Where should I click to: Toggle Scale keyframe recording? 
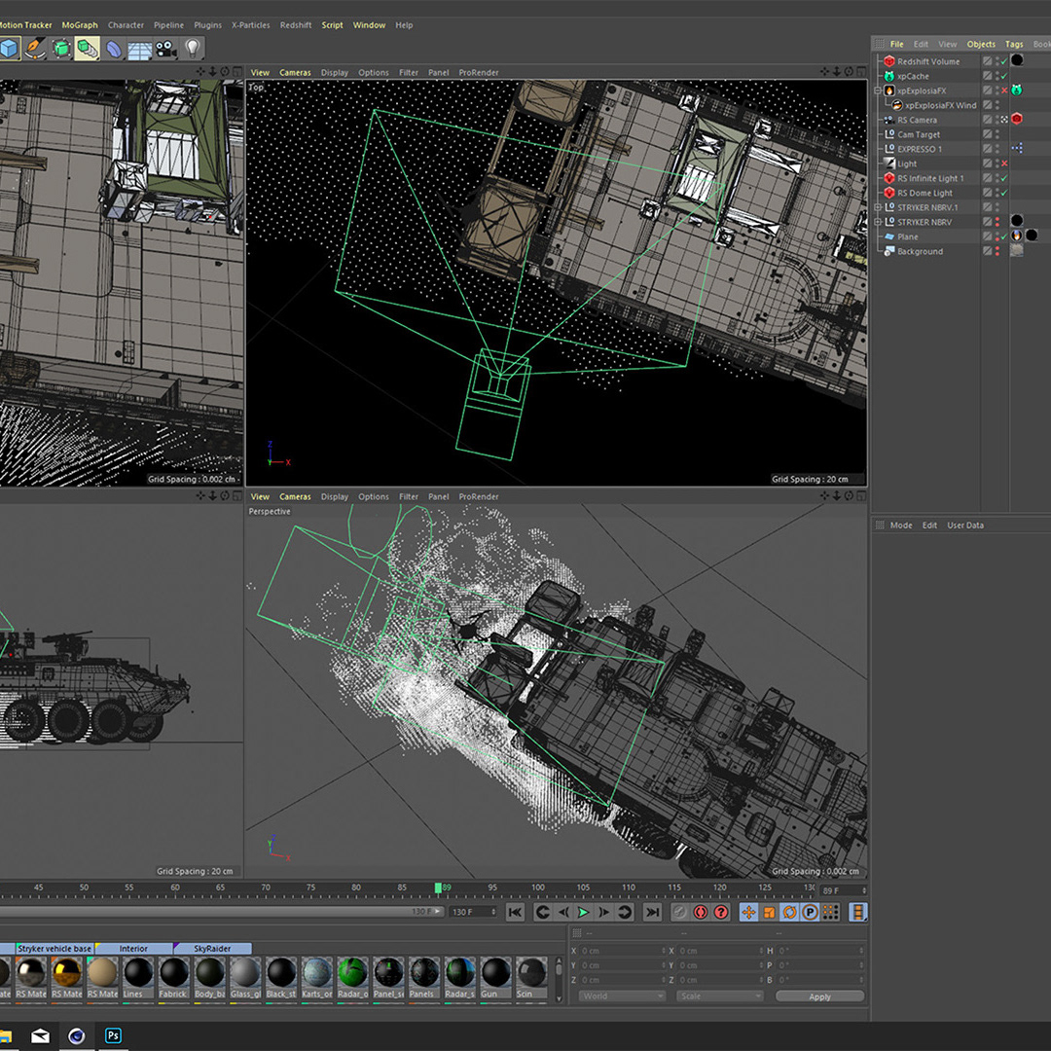click(770, 912)
